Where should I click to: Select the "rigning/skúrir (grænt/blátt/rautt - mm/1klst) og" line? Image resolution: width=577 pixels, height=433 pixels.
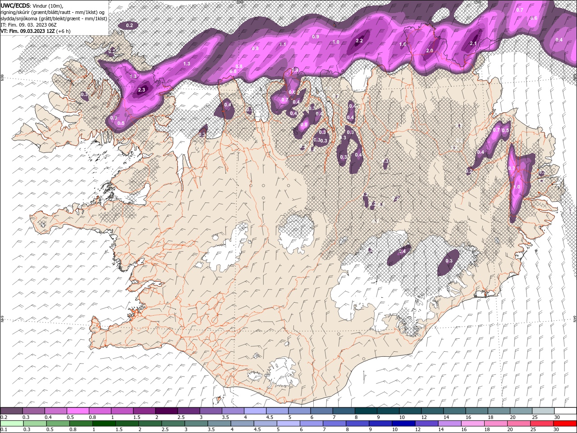[x=53, y=12]
